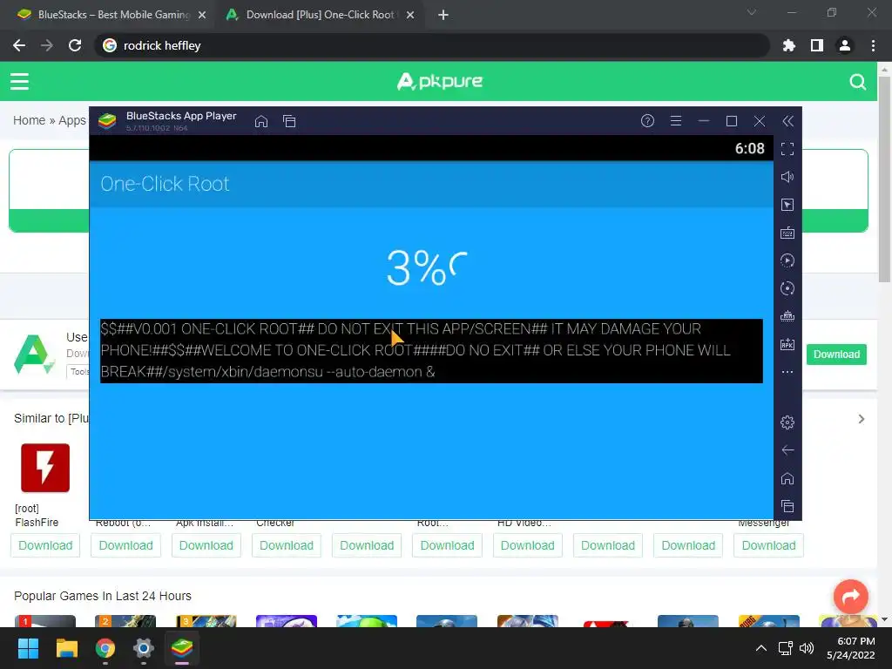Click the 3% rooting progress indicator
The width and height of the screenshot is (892, 669).
(x=427, y=267)
